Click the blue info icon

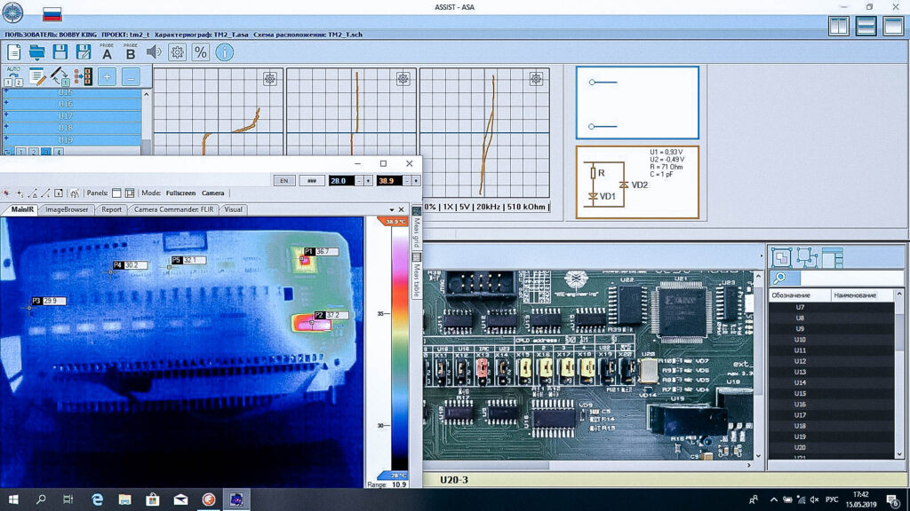[224, 52]
